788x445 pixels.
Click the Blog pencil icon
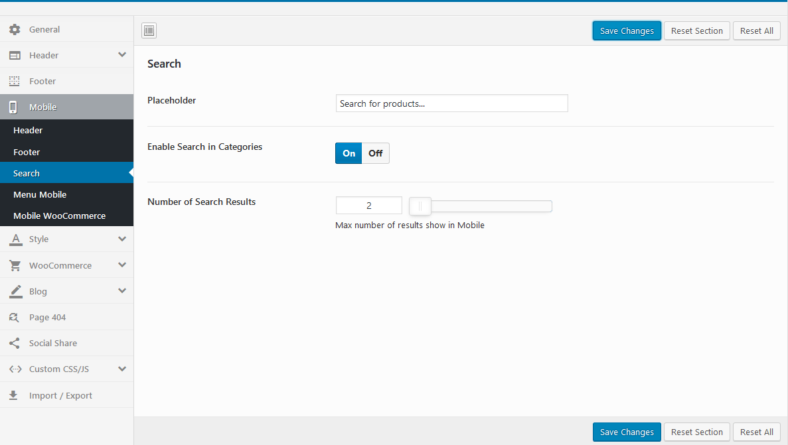[15, 291]
